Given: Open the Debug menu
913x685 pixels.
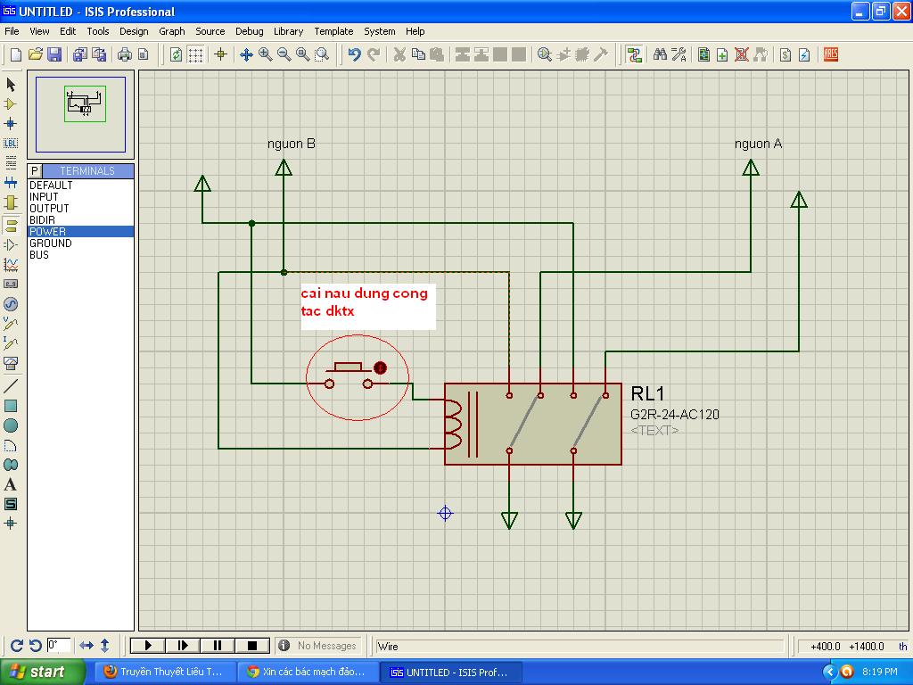Looking at the screenshot, I should [x=249, y=31].
